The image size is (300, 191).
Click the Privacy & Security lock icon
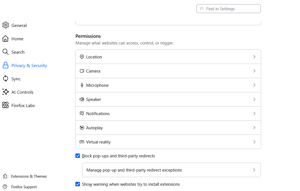(6, 65)
